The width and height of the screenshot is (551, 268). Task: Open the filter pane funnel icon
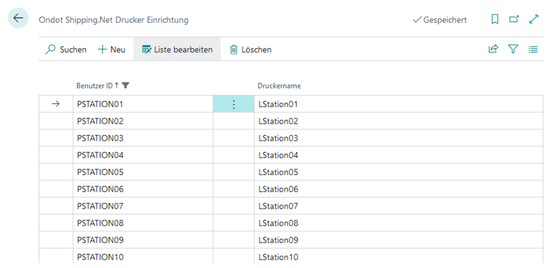(x=513, y=49)
